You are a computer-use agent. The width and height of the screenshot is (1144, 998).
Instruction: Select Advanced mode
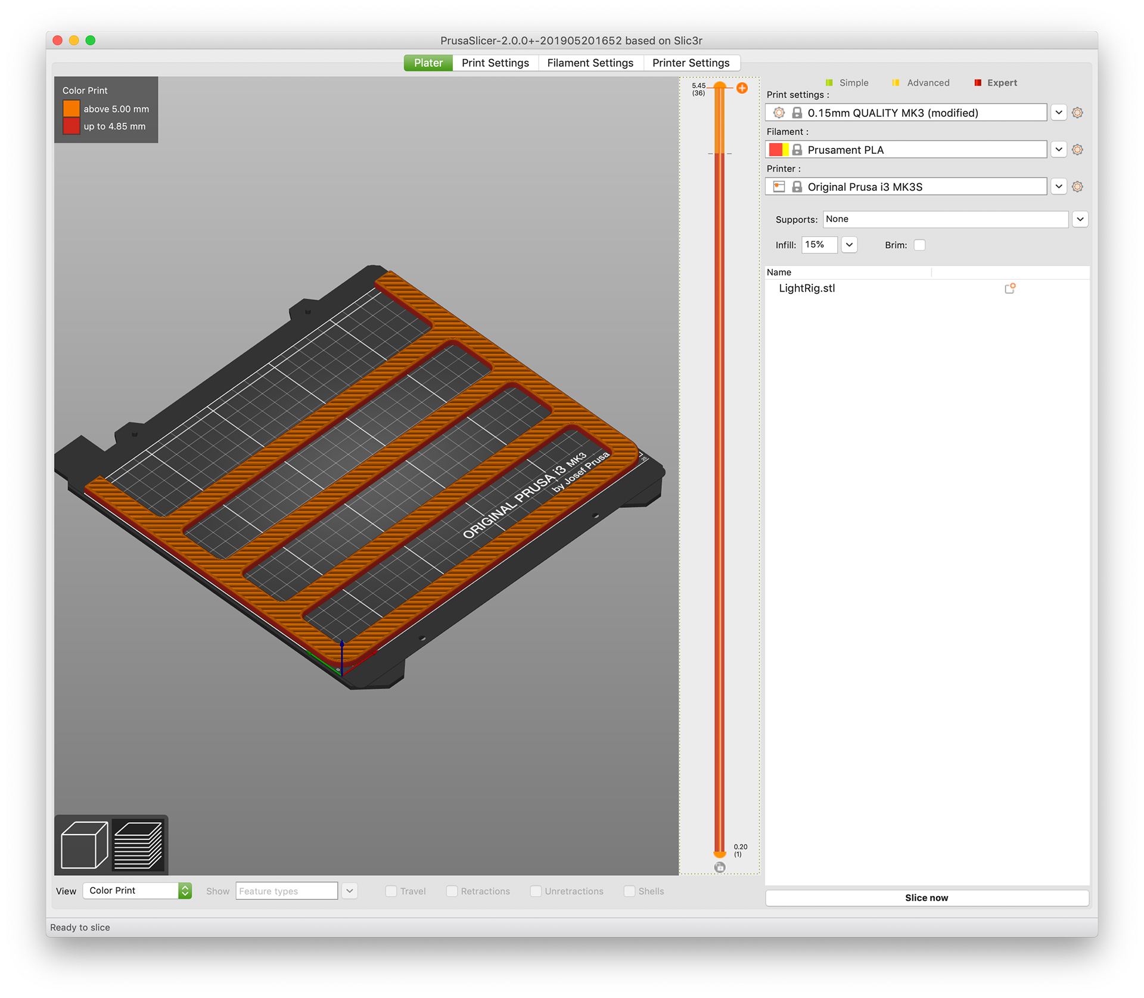tap(921, 83)
